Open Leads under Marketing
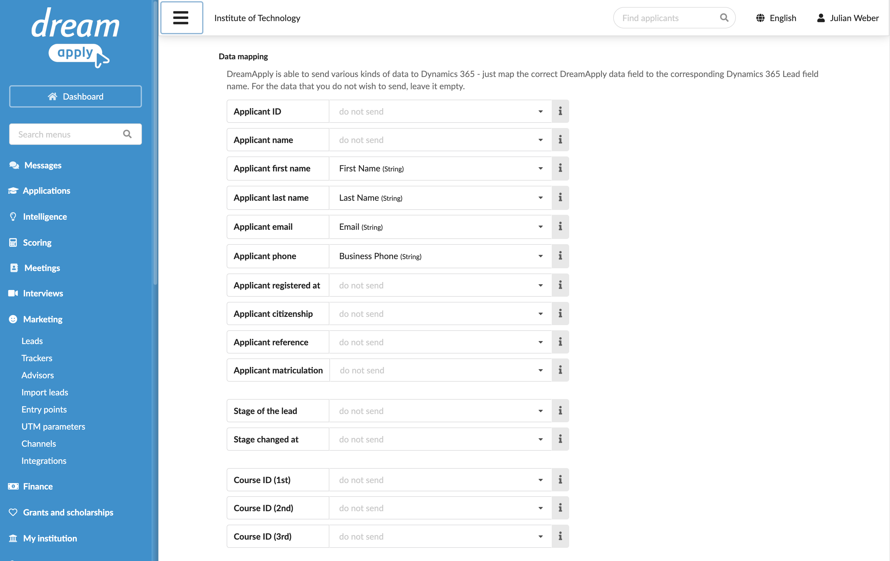890x561 pixels. 32,341
